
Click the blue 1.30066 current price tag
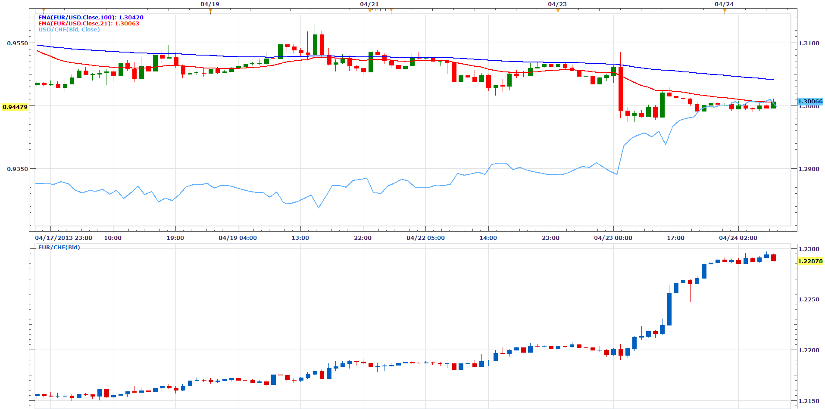pos(810,102)
